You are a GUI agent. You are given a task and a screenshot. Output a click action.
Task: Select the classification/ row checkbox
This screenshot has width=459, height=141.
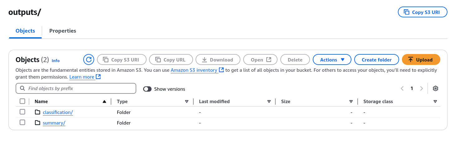coord(22,112)
